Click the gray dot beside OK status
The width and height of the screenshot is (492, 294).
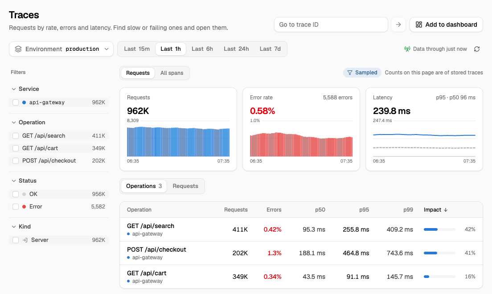(24, 194)
